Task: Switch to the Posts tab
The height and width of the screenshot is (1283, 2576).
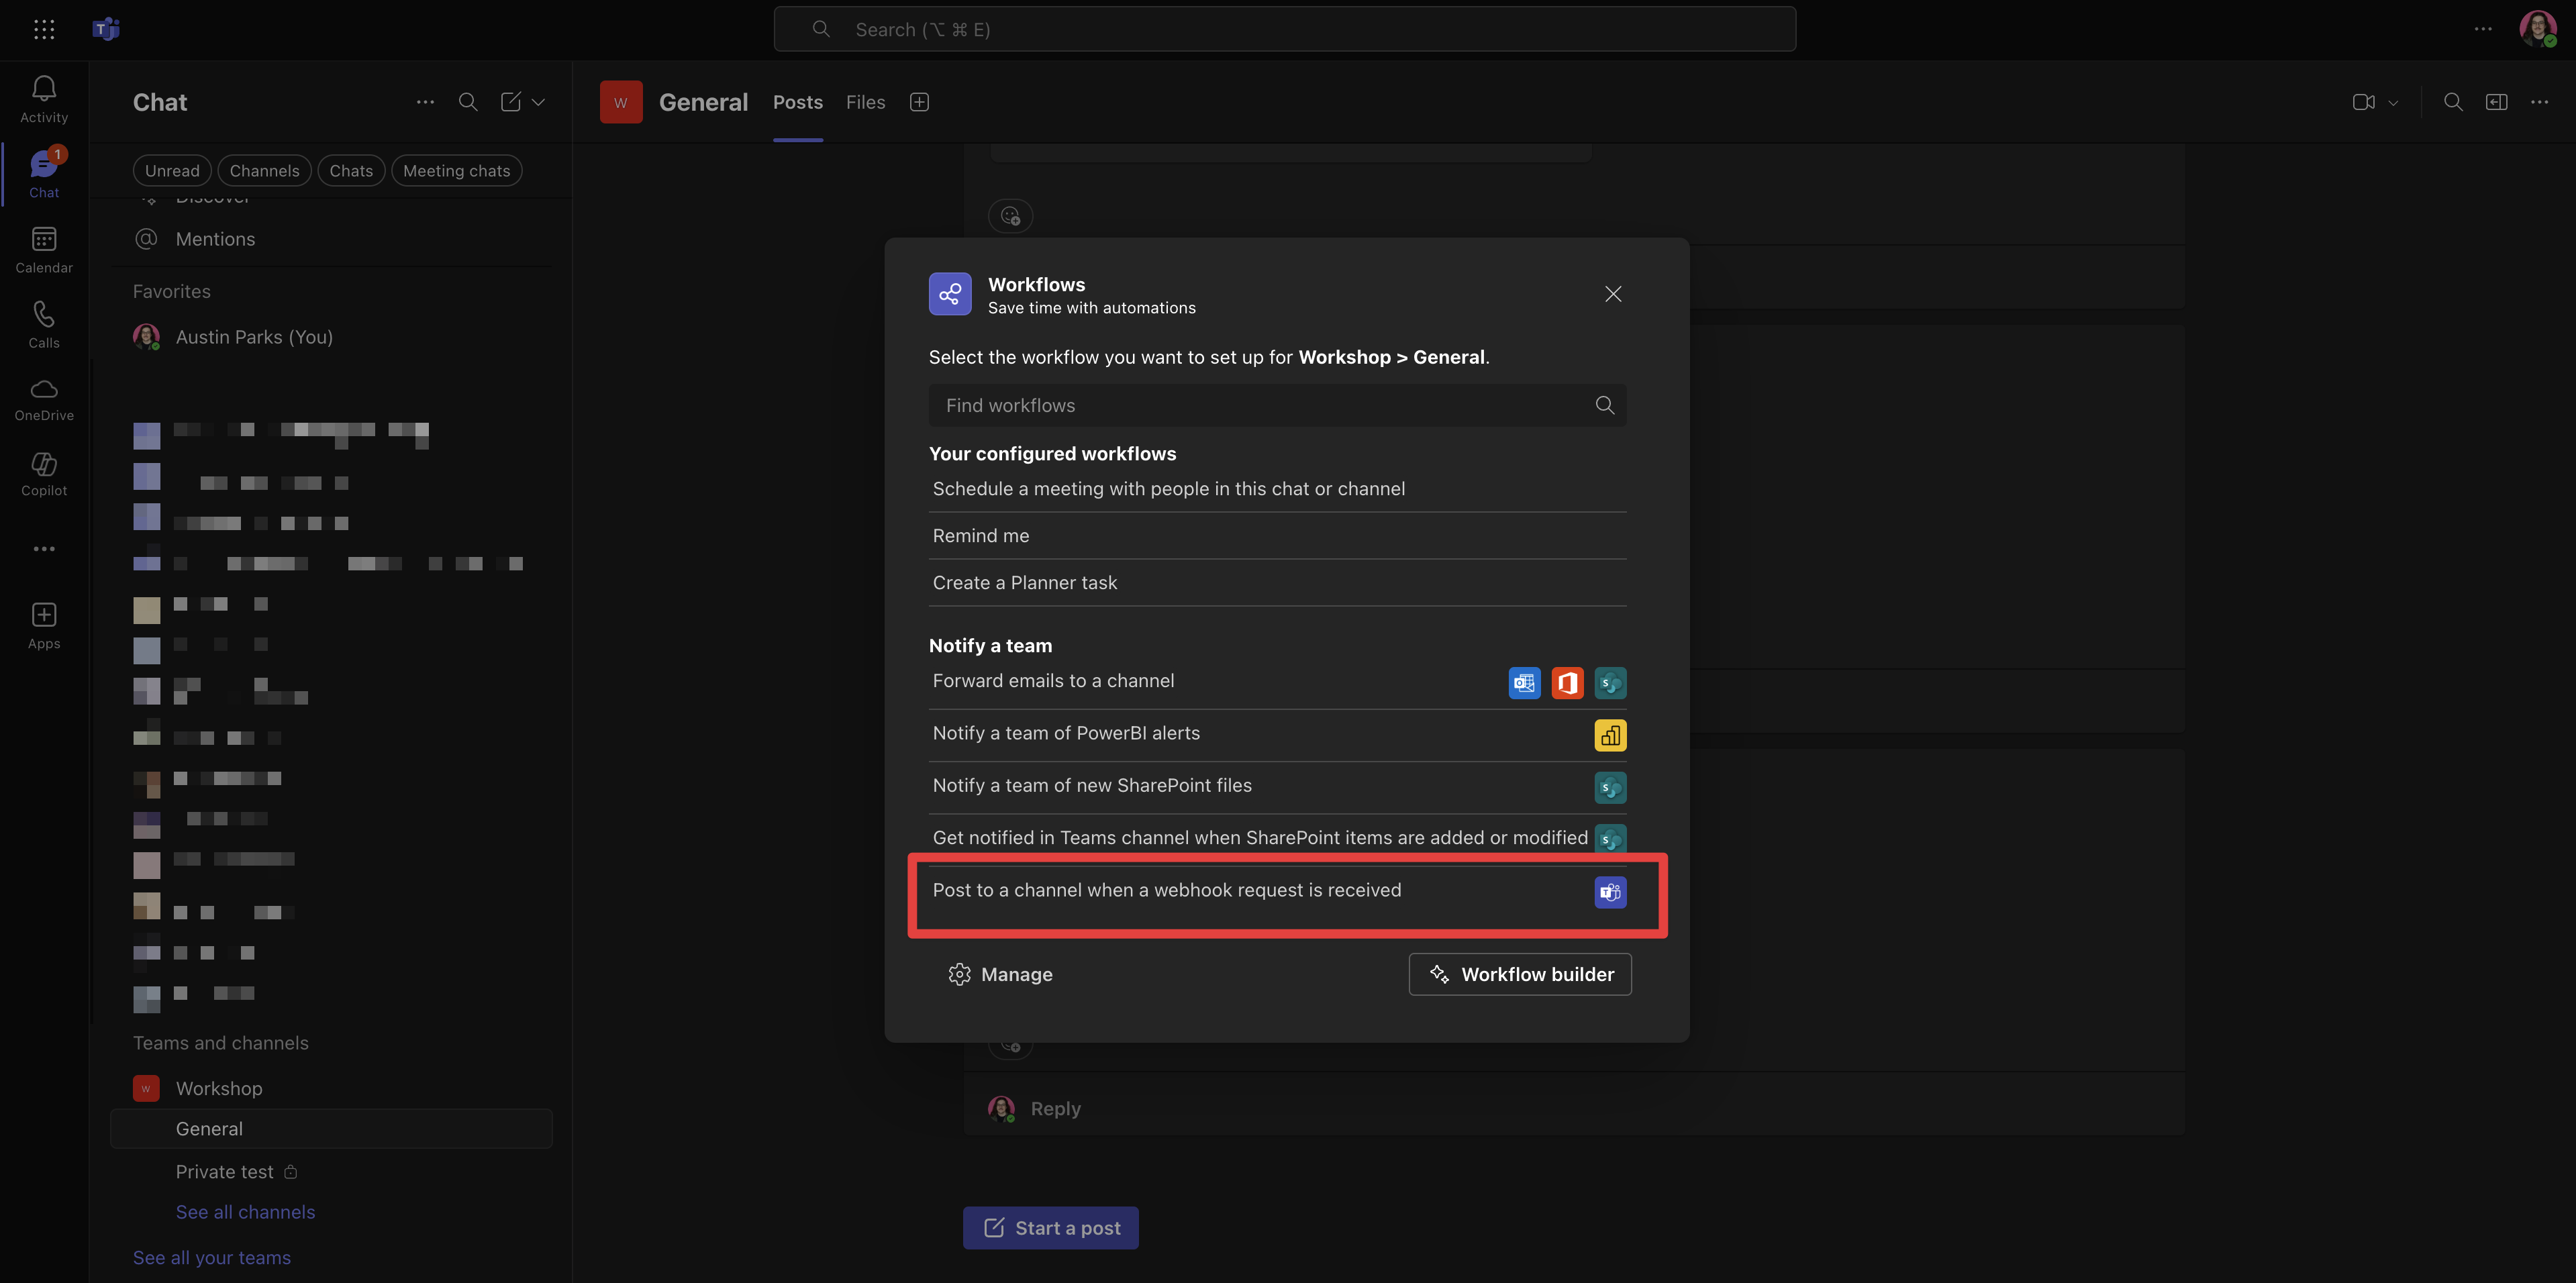Action: click(797, 102)
